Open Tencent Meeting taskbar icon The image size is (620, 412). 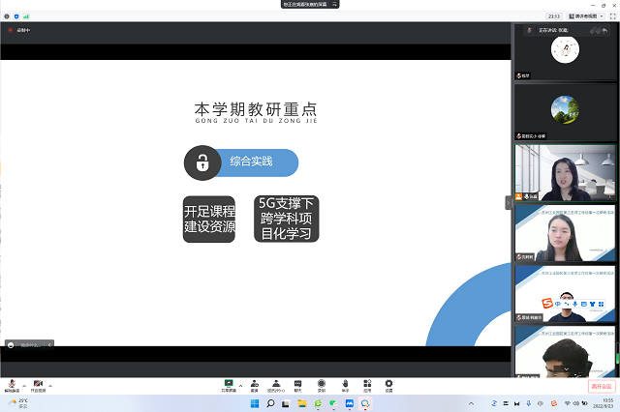click(x=350, y=403)
